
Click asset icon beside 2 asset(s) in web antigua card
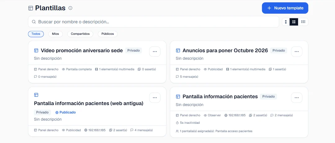click(x=111, y=130)
